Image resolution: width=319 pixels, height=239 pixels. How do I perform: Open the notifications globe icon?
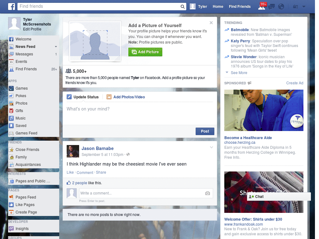click(x=281, y=7)
